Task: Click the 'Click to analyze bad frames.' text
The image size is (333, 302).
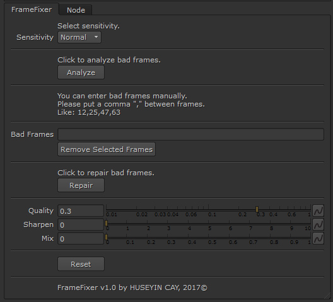Action: (109, 60)
